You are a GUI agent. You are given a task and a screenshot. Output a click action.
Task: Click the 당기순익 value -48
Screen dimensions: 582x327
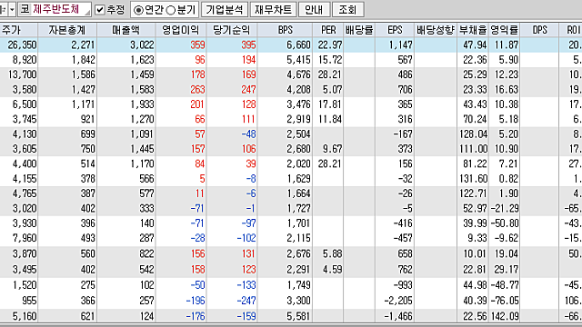[248, 134]
